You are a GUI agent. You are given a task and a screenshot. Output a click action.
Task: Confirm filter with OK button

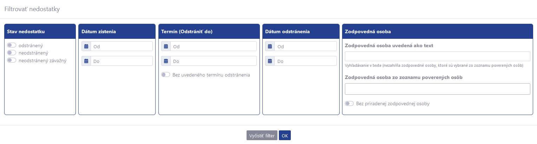(x=285, y=135)
